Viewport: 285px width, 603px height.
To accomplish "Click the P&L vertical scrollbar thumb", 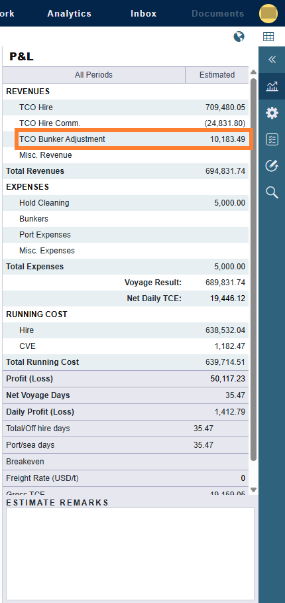I will tap(253, 269).
